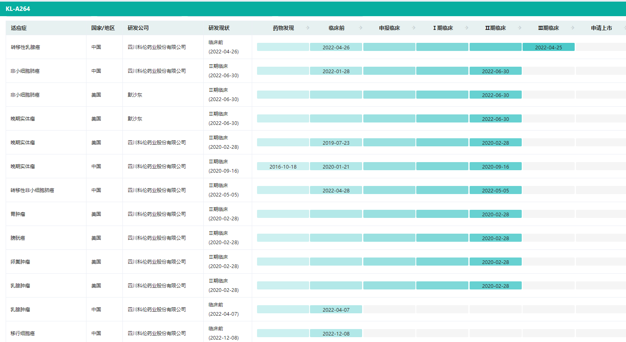Open 转移性非小细胞肺癌 indication entry
The image size is (626, 342).
[x=32, y=190]
